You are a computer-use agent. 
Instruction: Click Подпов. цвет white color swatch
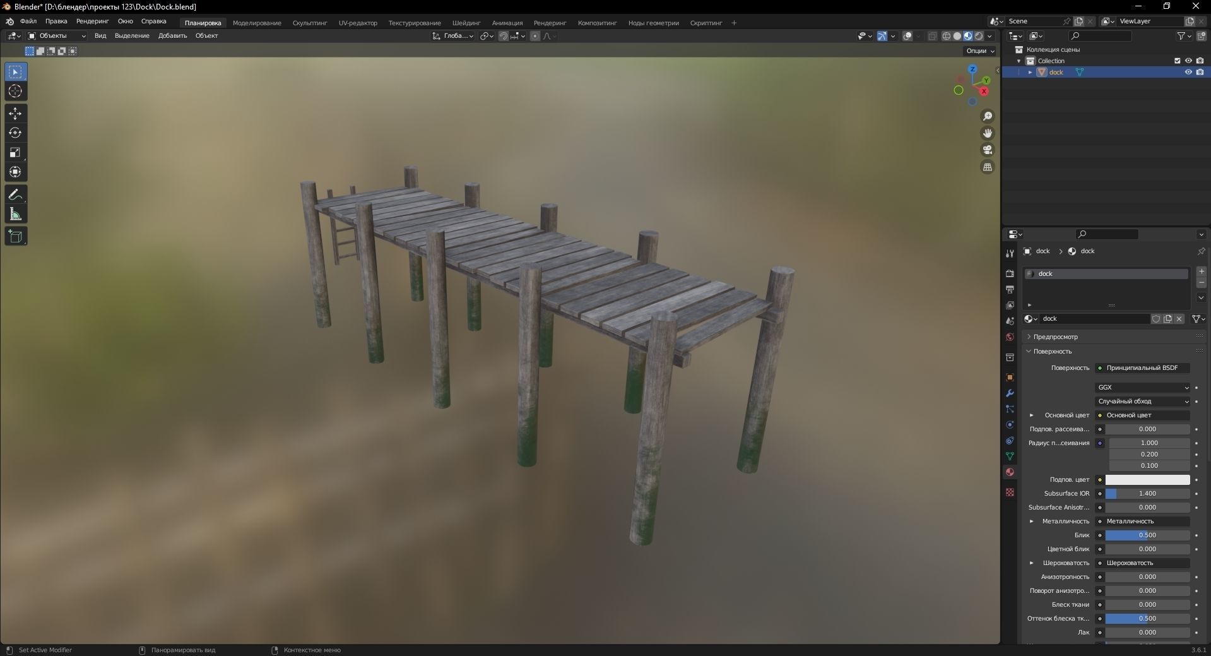coord(1147,480)
